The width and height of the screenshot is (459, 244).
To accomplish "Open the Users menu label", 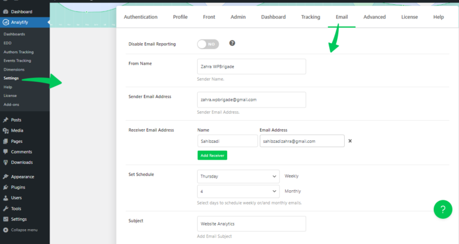I will [x=16, y=198].
